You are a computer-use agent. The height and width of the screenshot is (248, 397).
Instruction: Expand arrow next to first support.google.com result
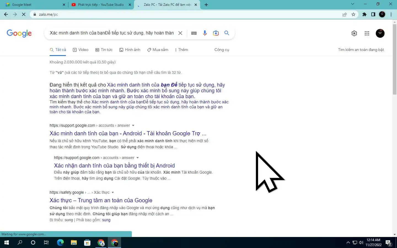[x=133, y=126]
